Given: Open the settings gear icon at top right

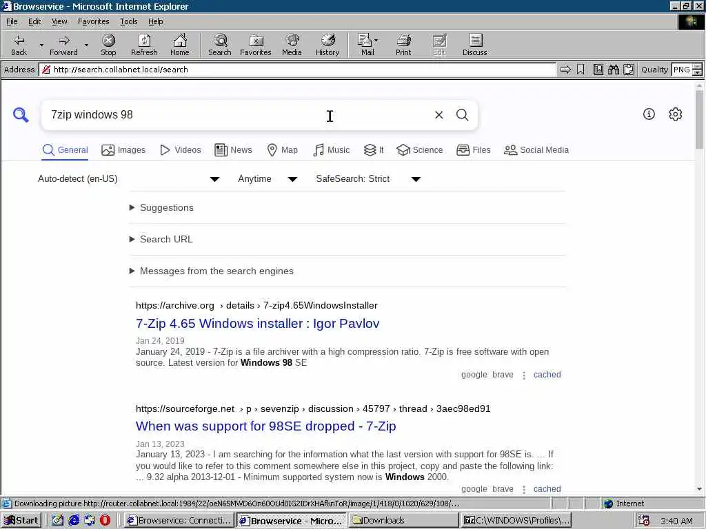Looking at the screenshot, I should click(x=676, y=114).
